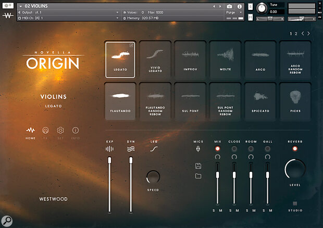This screenshot has width=323, height=228.
Task: Choose the Improv articulation
Action: (190, 60)
